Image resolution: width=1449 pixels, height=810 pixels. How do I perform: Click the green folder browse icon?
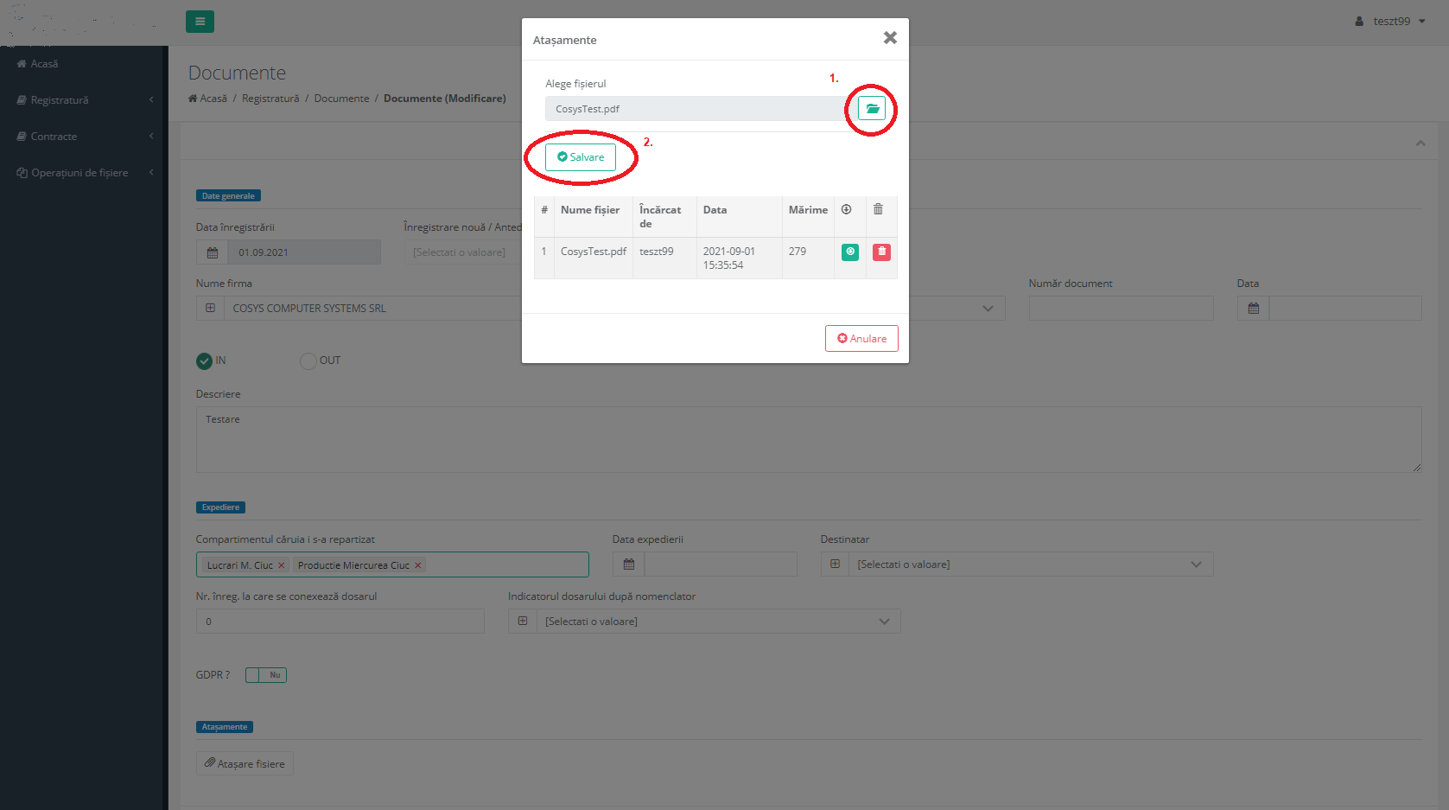[x=872, y=109]
